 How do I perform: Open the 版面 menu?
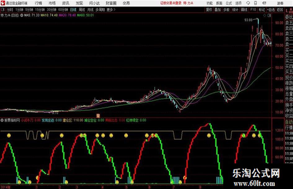pos(219,3)
